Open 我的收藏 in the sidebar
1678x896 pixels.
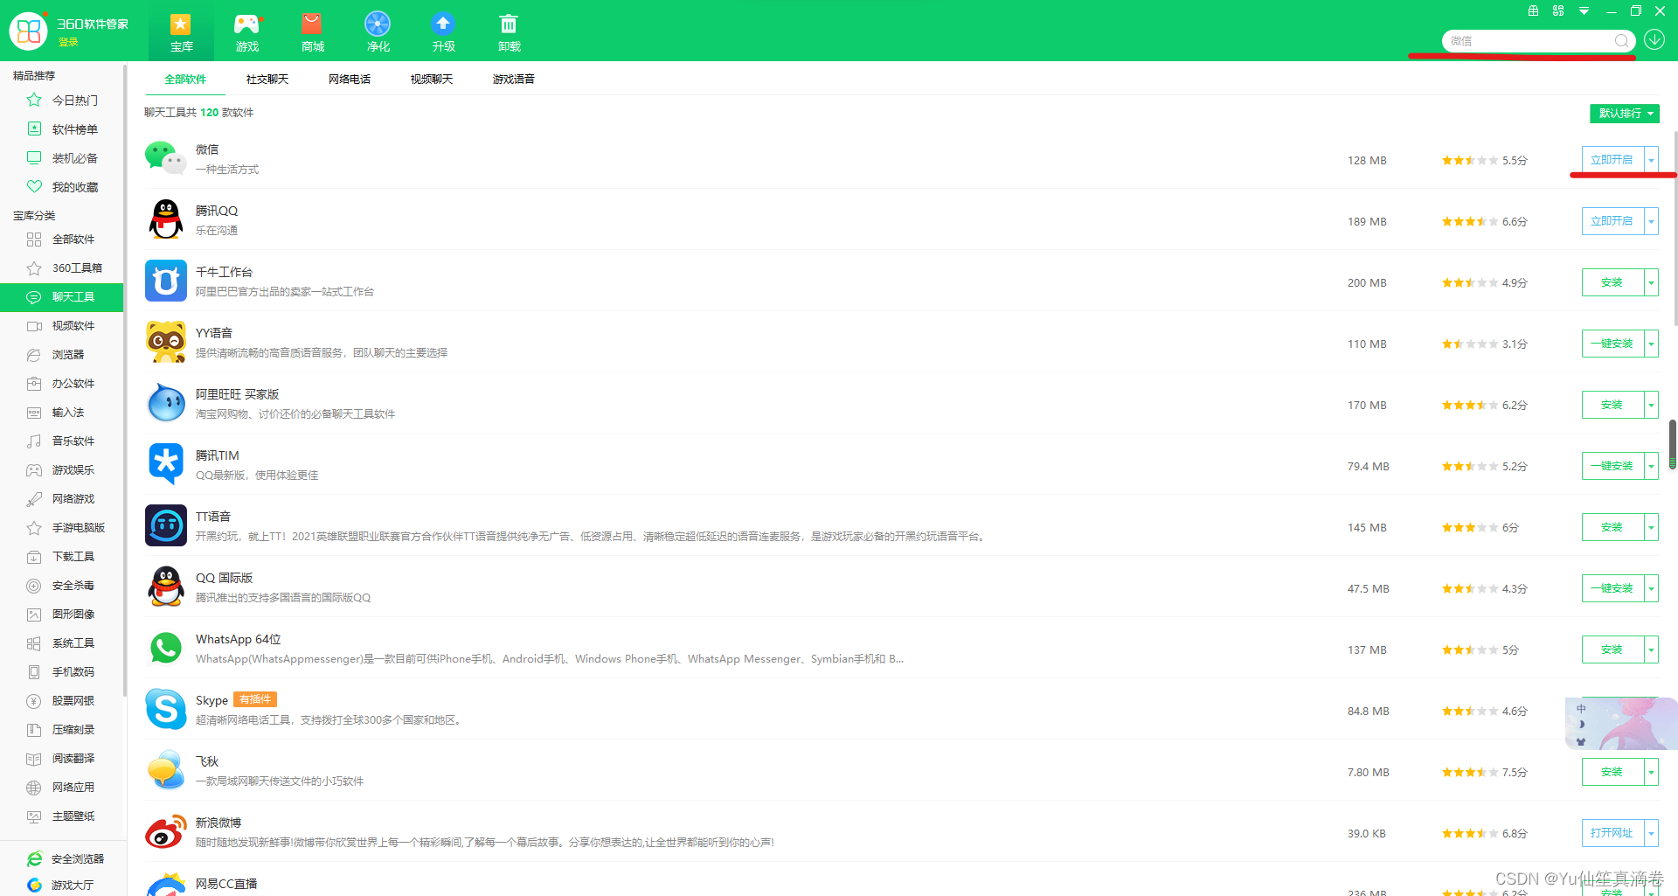[x=61, y=187]
